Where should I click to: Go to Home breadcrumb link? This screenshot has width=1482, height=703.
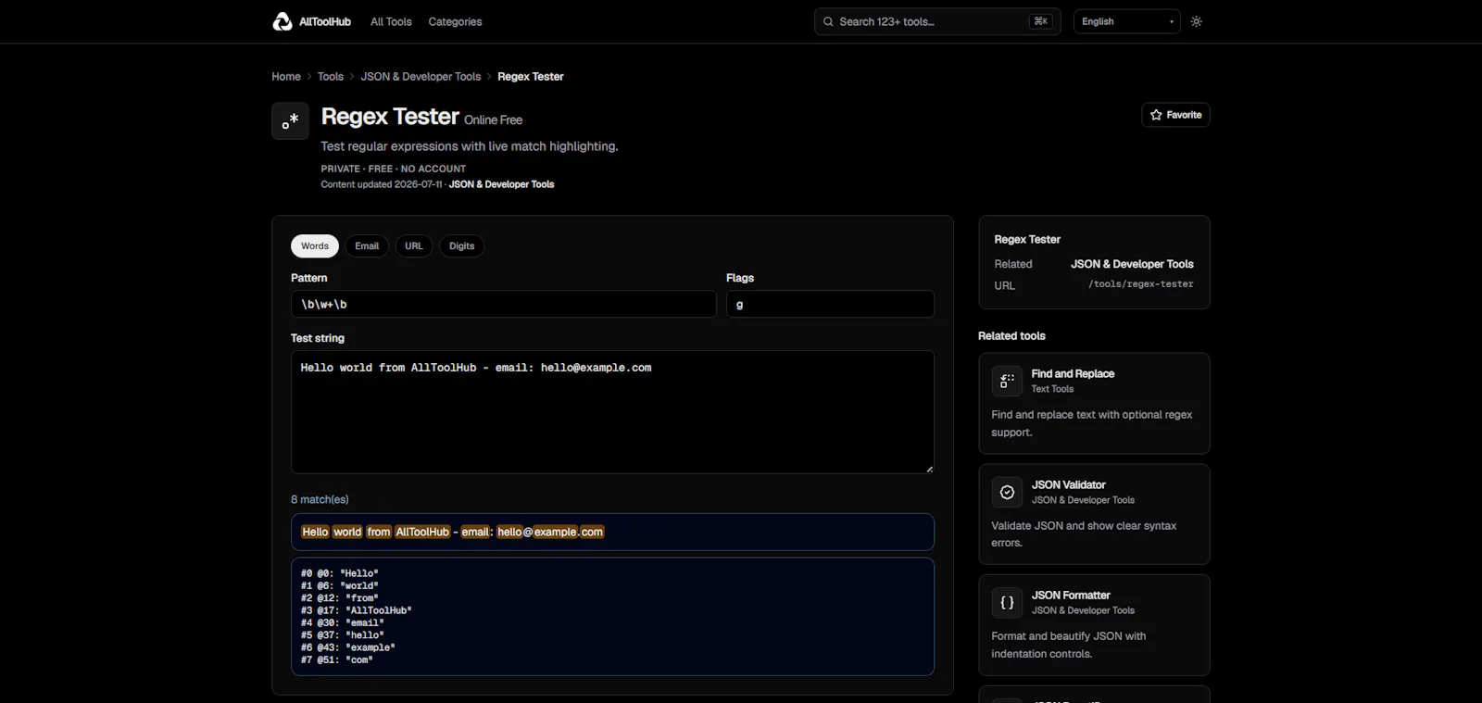click(286, 77)
